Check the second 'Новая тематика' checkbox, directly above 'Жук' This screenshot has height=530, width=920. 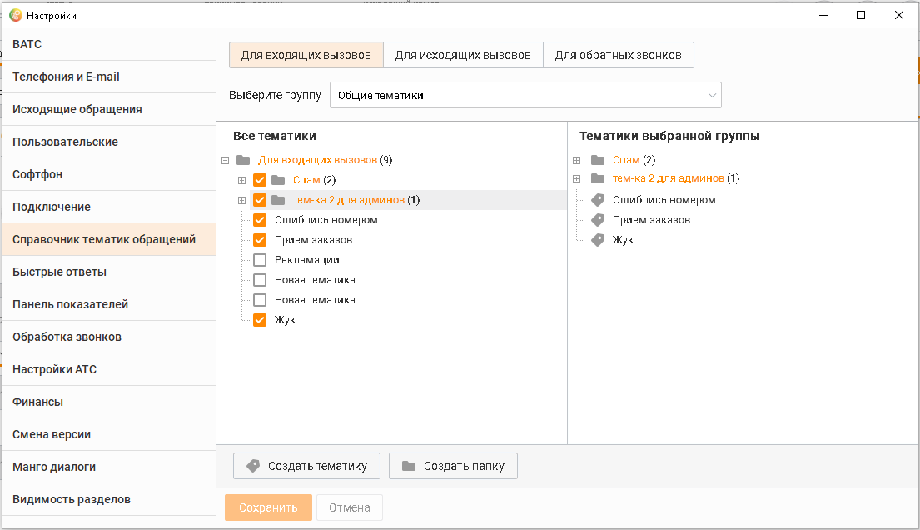(260, 300)
